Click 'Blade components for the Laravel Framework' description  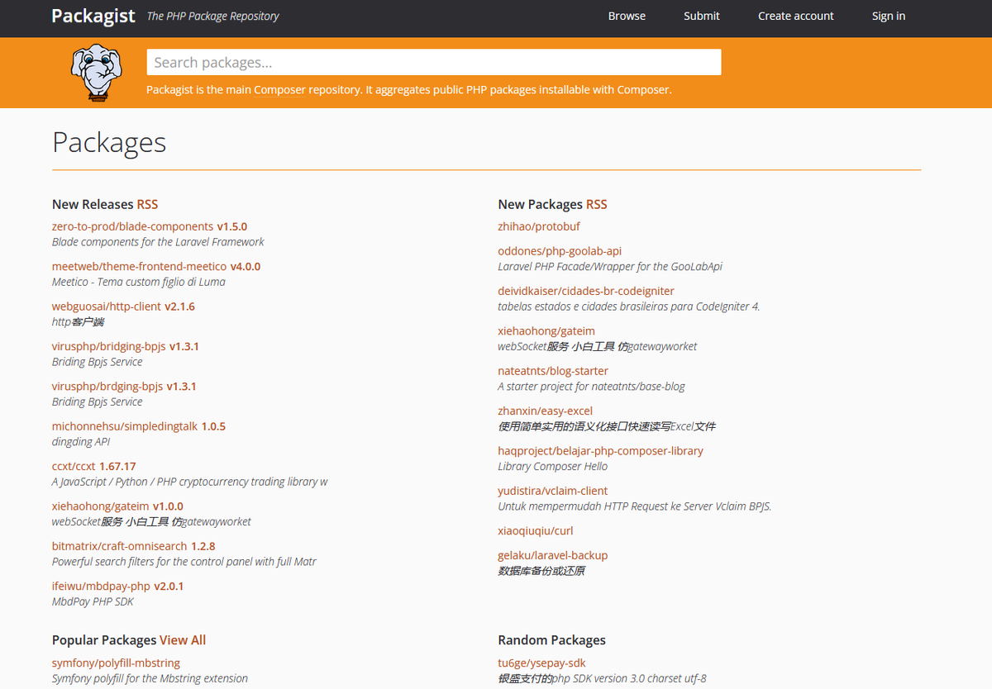pyautogui.click(x=158, y=242)
